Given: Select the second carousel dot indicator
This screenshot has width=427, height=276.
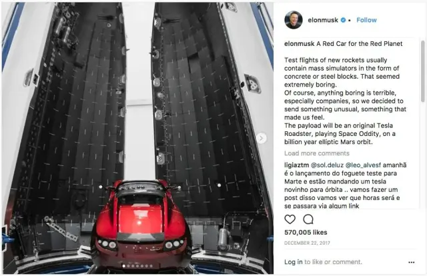Looking at the screenshot, I should (x=128, y=266).
